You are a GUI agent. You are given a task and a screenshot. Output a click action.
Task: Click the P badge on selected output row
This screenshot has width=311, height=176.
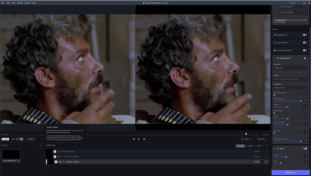[56, 162]
